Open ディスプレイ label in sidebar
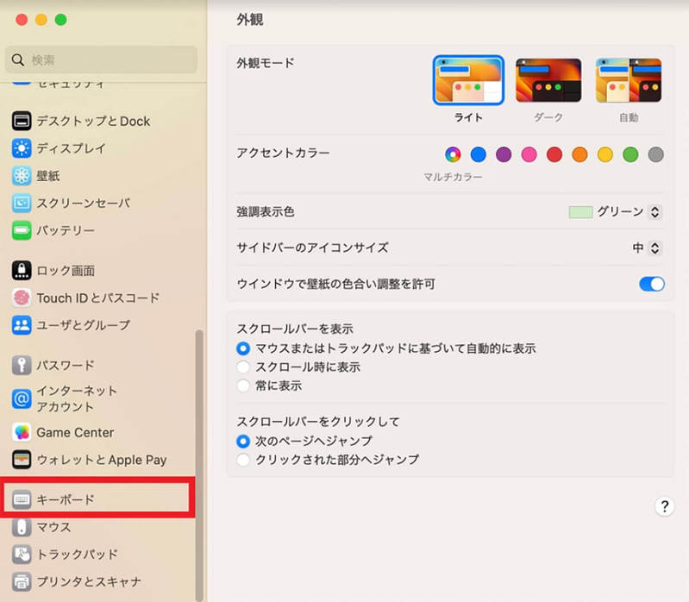The height and width of the screenshot is (602, 689). tap(71, 148)
